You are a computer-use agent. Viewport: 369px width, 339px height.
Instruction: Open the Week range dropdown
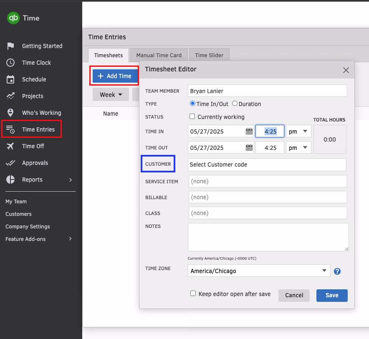(111, 95)
